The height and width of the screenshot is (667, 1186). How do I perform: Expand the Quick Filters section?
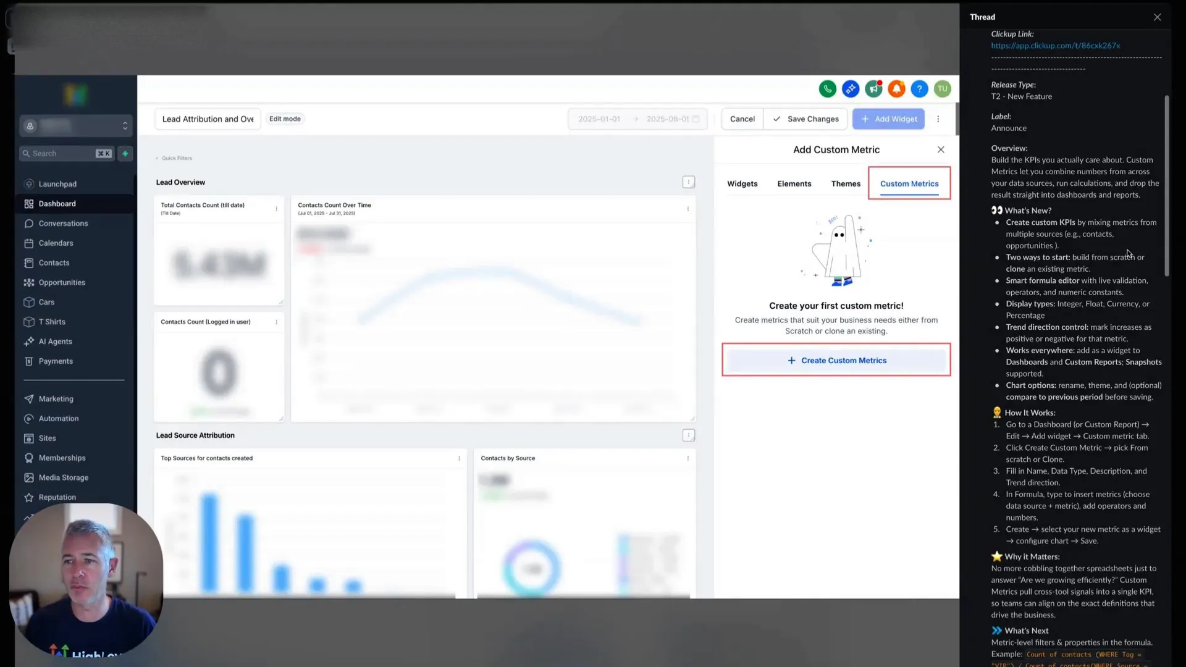point(177,157)
